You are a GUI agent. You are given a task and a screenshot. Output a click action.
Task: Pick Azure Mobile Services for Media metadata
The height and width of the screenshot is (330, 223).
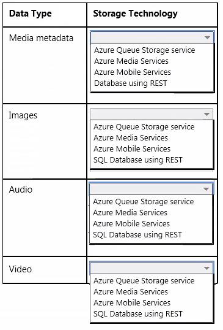[x=133, y=72]
